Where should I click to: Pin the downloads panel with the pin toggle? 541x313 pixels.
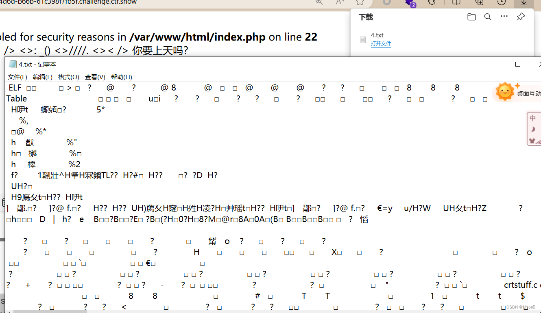click(520, 17)
